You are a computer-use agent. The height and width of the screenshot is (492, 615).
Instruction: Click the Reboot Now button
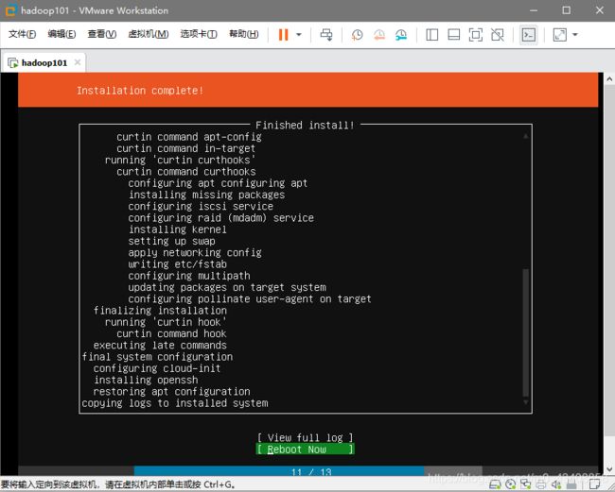pyautogui.click(x=306, y=450)
